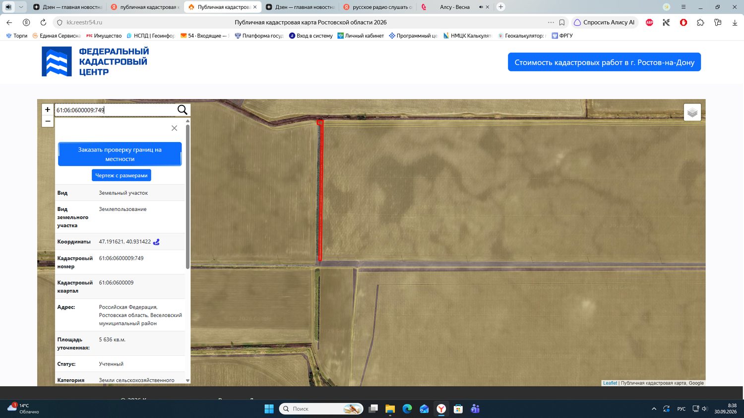Open the browser bookmark icon

point(562,22)
